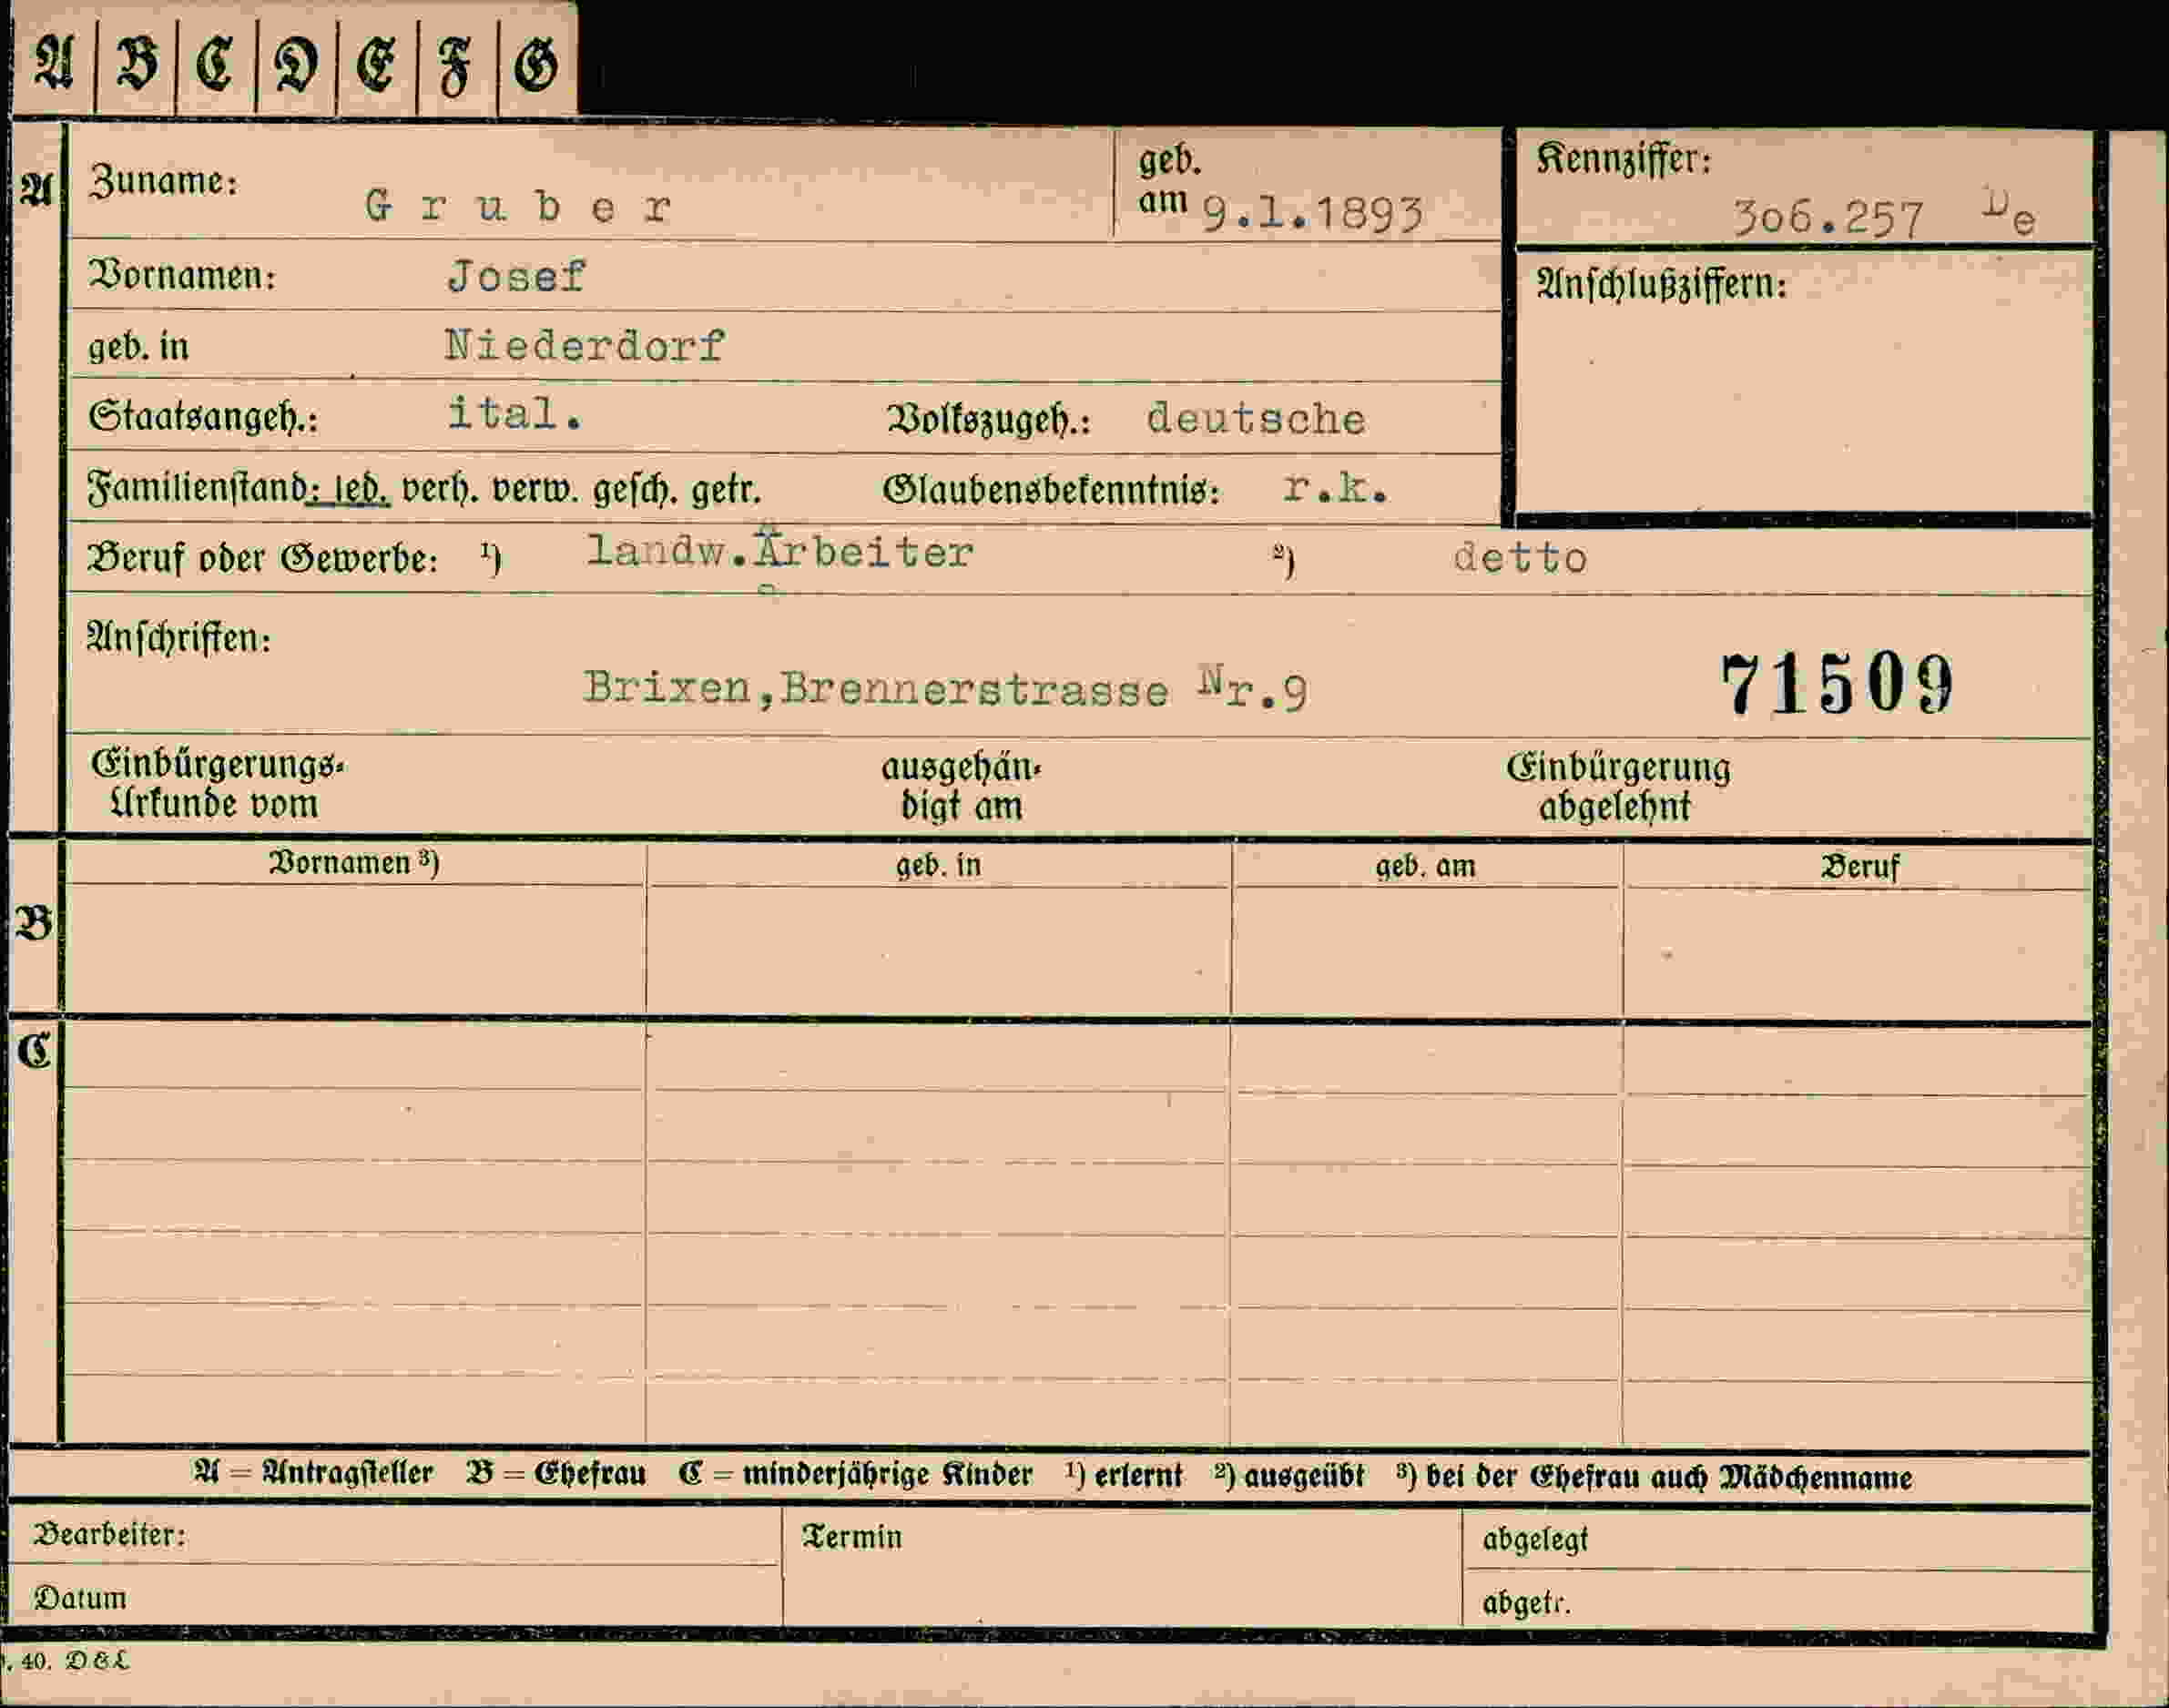
Task: Select index tab letter D at the top
Action: (x=297, y=65)
